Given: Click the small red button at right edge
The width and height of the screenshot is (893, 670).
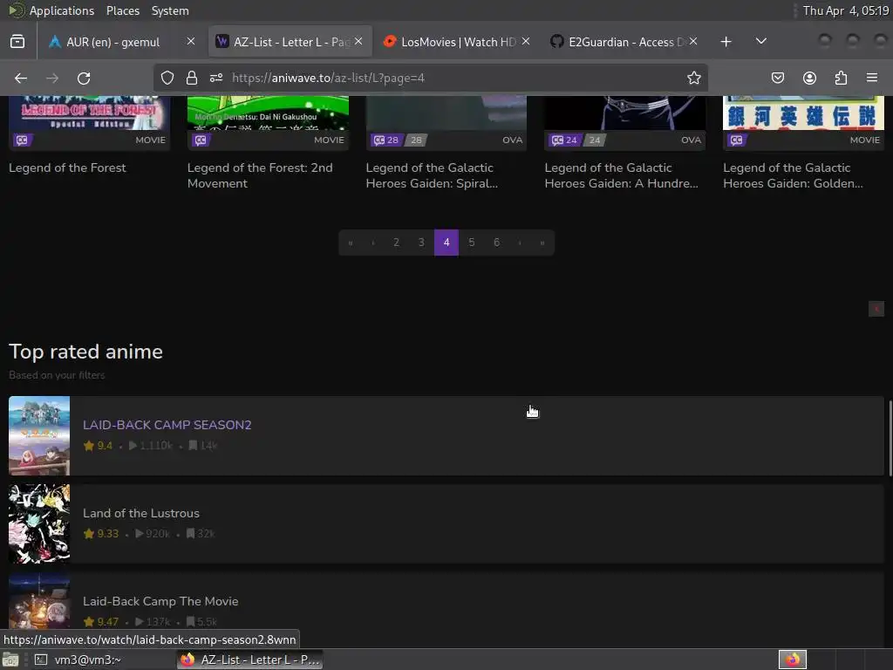Looking at the screenshot, I should pyautogui.click(x=876, y=309).
